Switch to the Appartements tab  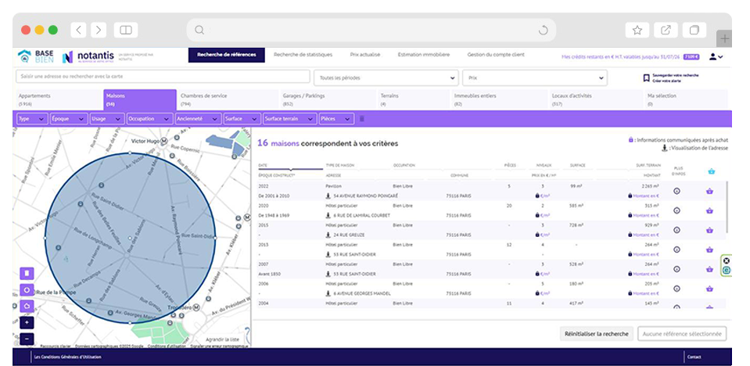pos(55,99)
